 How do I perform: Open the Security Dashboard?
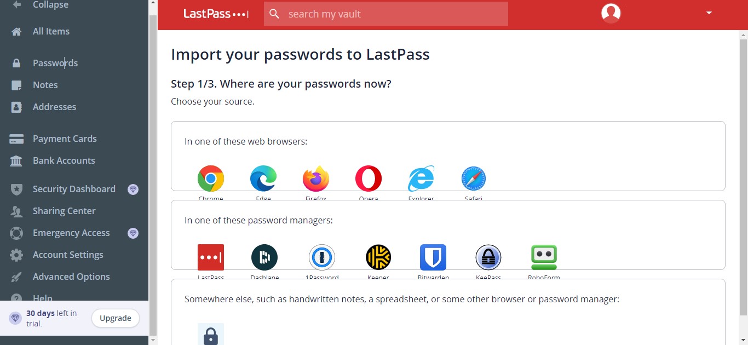[74, 189]
